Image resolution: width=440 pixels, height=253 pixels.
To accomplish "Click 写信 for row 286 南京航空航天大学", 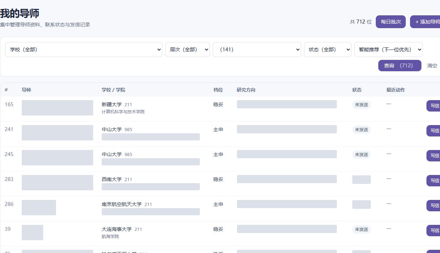I will [x=434, y=206].
